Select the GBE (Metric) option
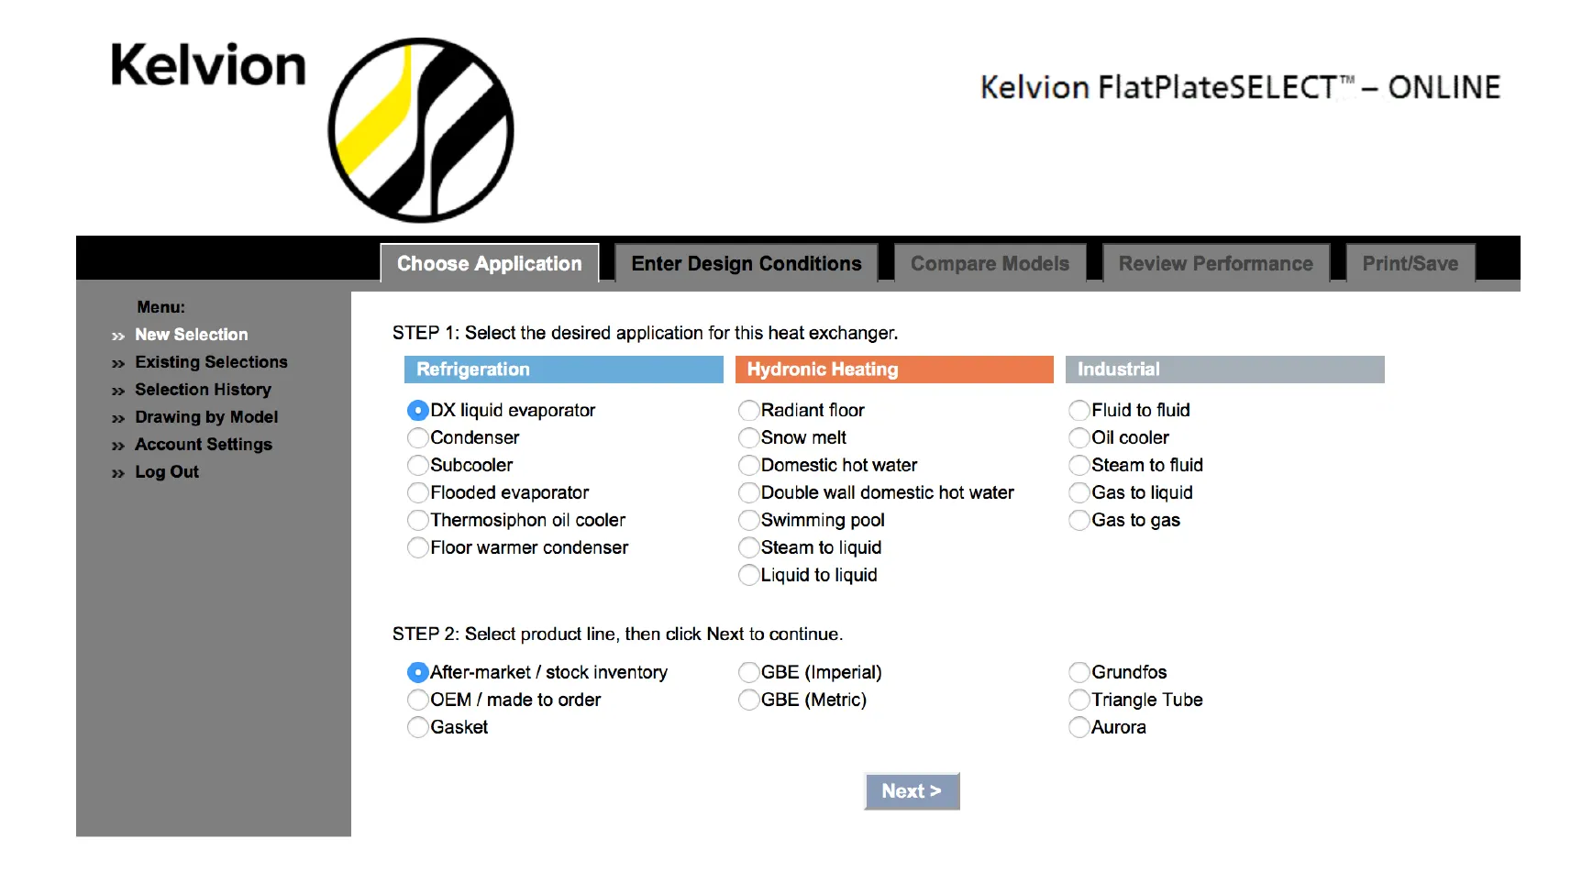The image size is (1582, 894). pos(748,700)
